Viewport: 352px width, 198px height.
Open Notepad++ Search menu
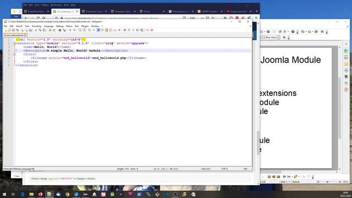coord(19,26)
